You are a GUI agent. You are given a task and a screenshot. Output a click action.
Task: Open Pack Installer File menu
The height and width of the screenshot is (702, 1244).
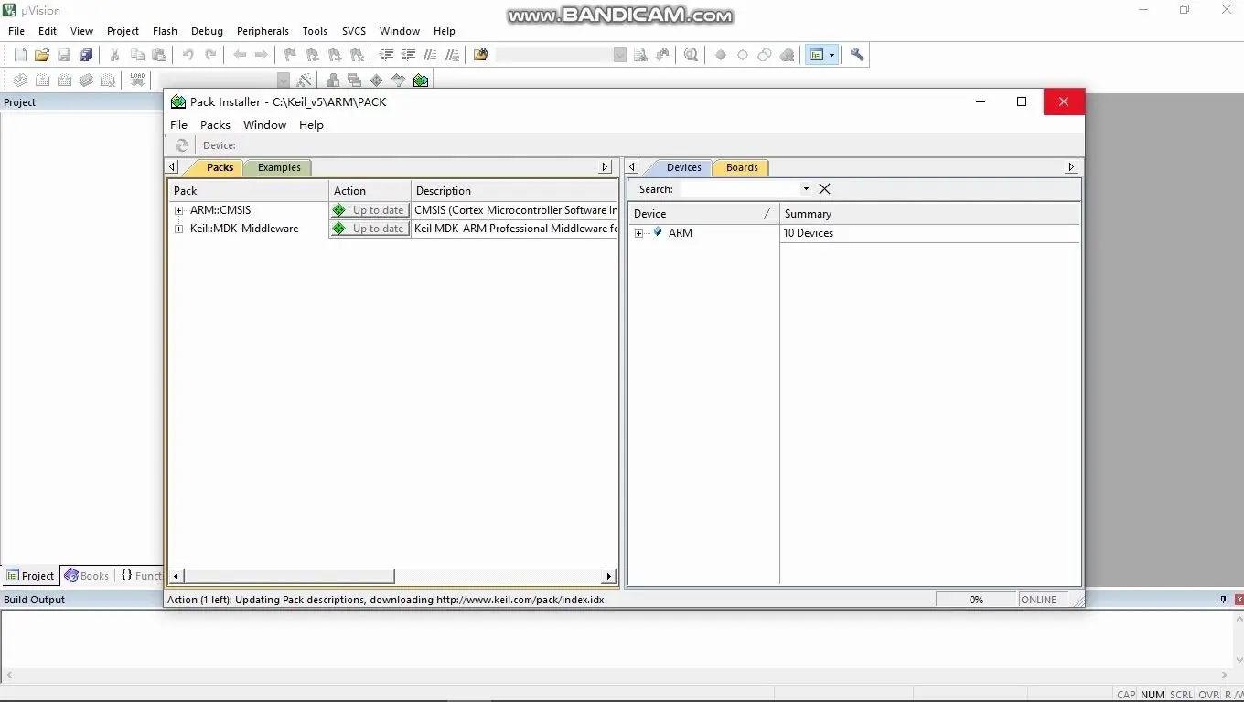click(x=178, y=124)
